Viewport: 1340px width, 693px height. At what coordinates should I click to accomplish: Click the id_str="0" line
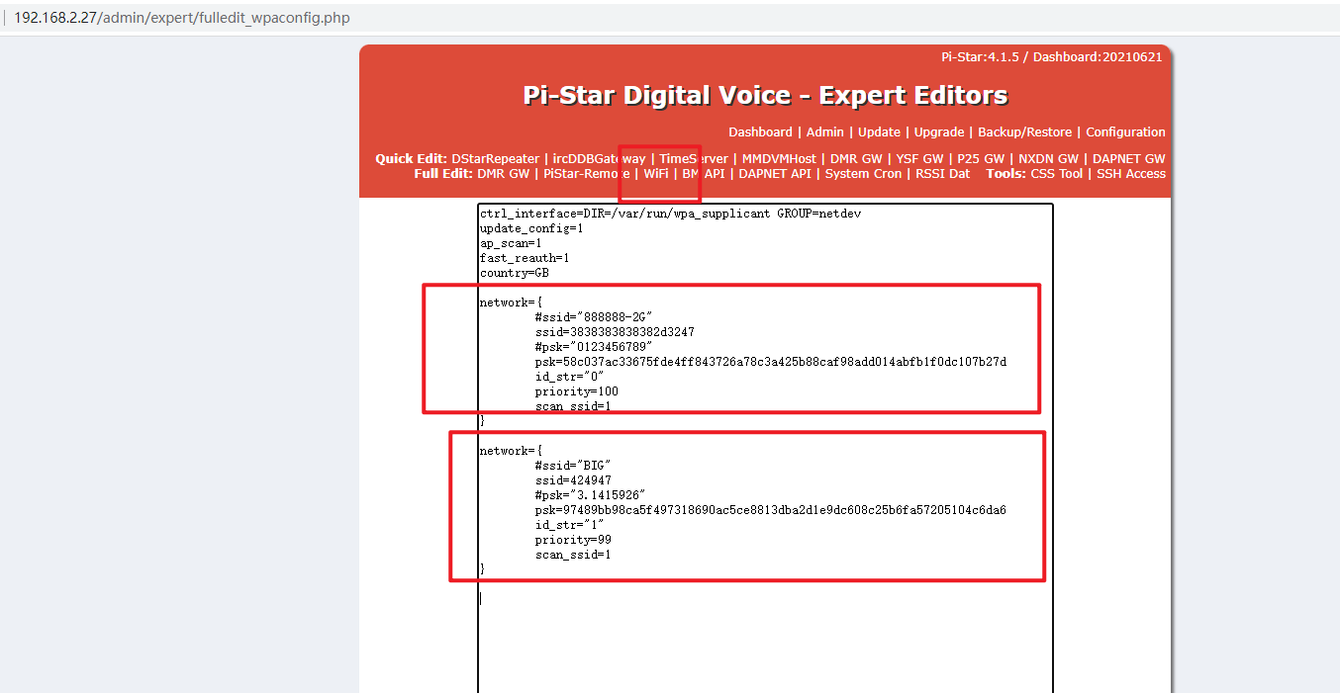[x=570, y=377]
